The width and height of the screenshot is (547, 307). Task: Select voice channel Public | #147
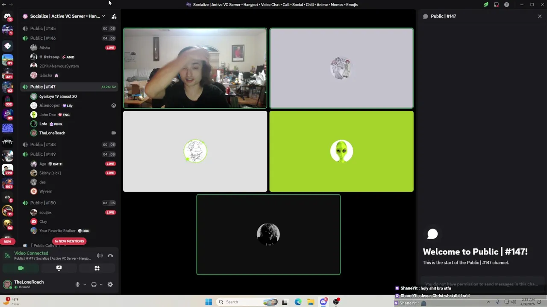tap(68, 87)
